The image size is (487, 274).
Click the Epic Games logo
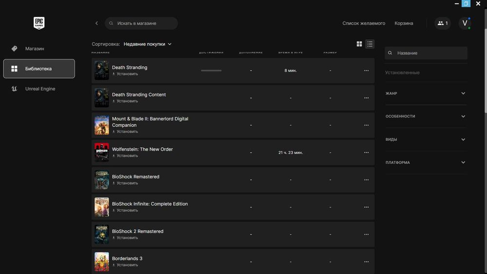39,23
